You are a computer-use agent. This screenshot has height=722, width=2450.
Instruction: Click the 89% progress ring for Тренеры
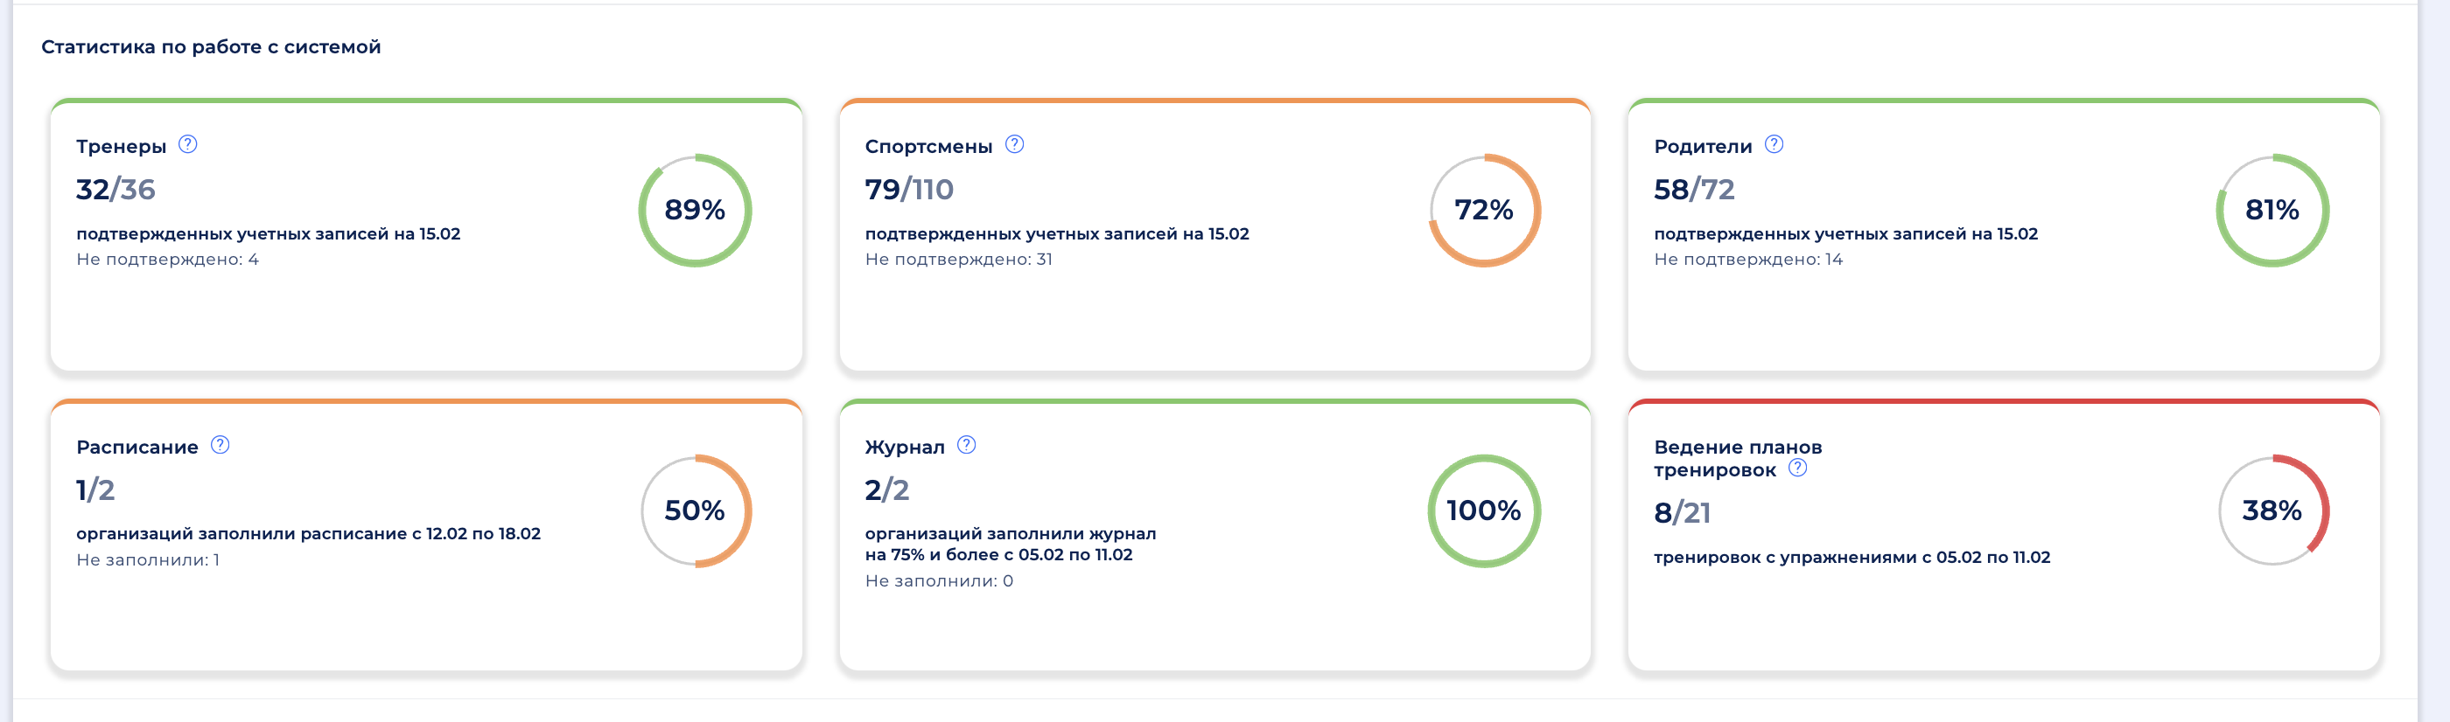pyautogui.click(x=694, y=210)
